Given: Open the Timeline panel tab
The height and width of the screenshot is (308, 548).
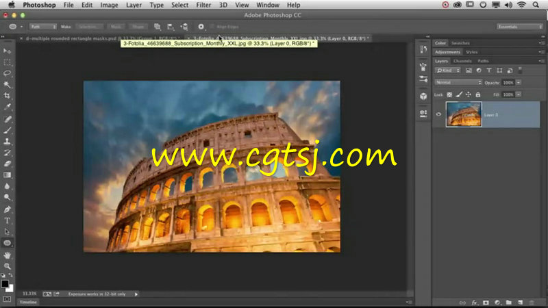Looking at the screenshot, I should [28, 302].
